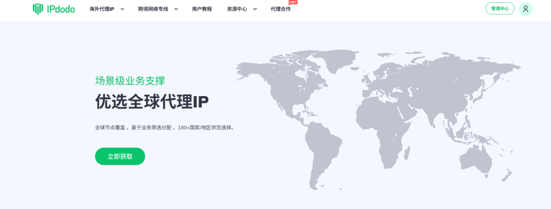Click the 全球节点覆盖 description text
The height and width of the screenshot is (209, 551).
pos(165,128)
